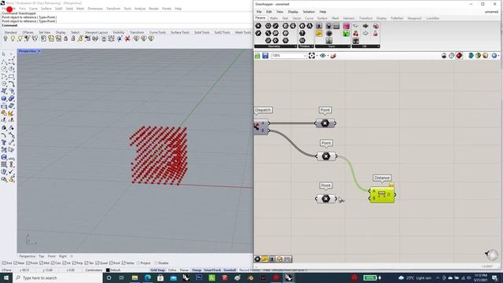Click red X icon in Rhino Visibility toolbar
503x283 pixels.
coord(127,39)
